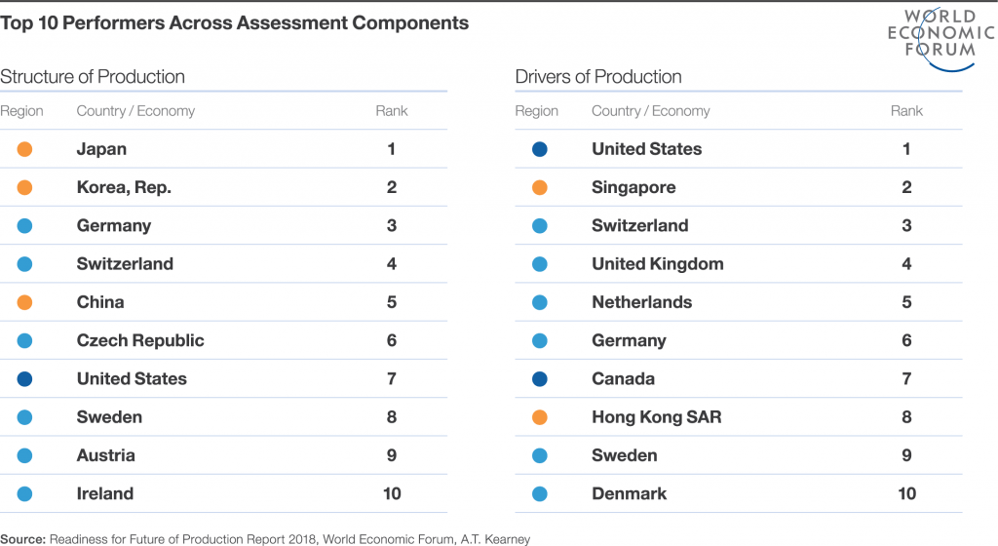Click the Structure of Production heading
Screen dimensions: 998x546
click(x=93, y=77)
